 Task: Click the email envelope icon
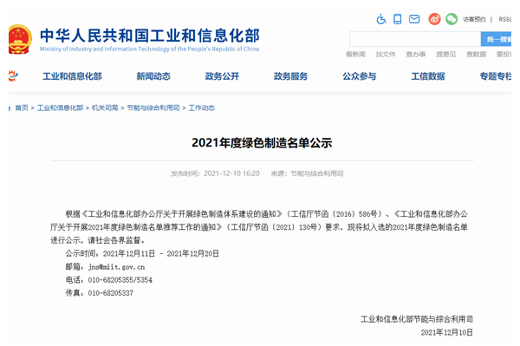pos(414,19)
